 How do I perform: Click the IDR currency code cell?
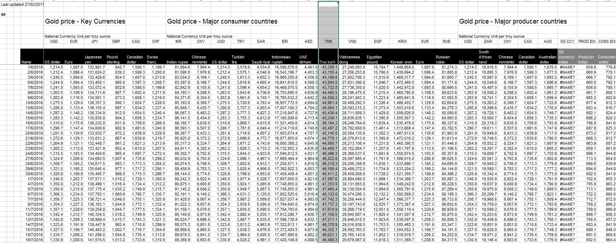285,41
